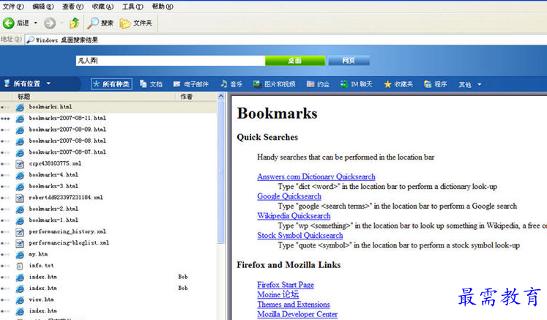
Task: Filter by 文档 documents
Action: point(151,84)
